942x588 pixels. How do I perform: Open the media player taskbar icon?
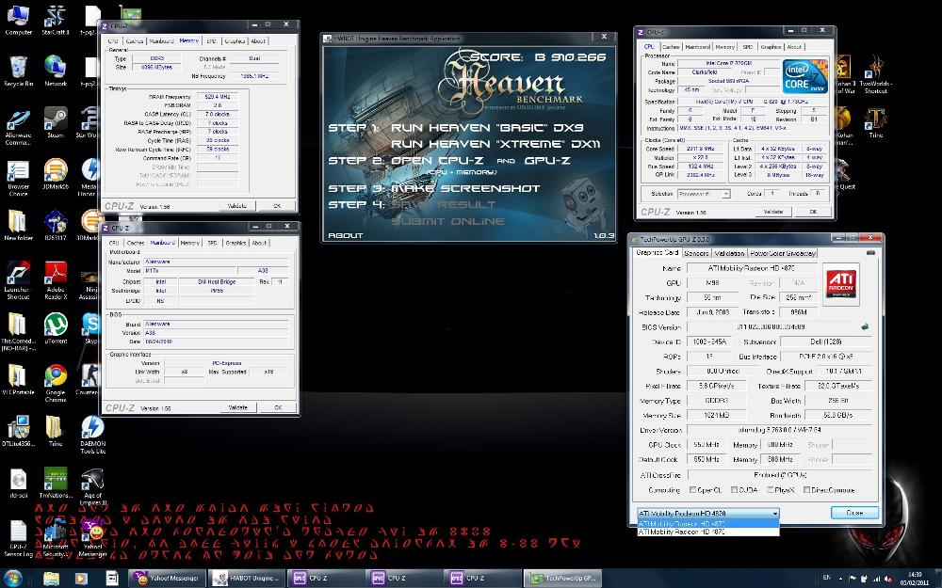(x=80, y=579)
